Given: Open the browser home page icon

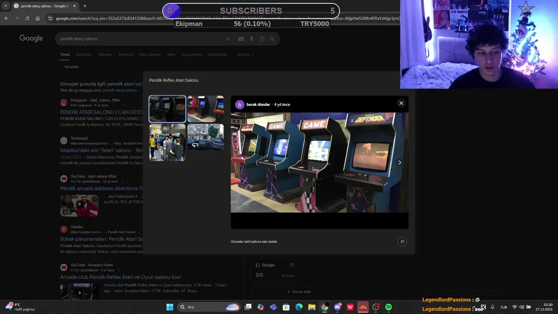Looking at the screenshot, I should (x=37, y=18).
